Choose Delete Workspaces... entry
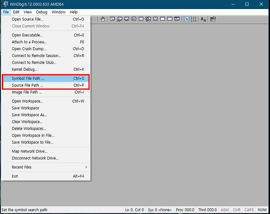This screenshot has height=214, width=270. pos(46,129)
